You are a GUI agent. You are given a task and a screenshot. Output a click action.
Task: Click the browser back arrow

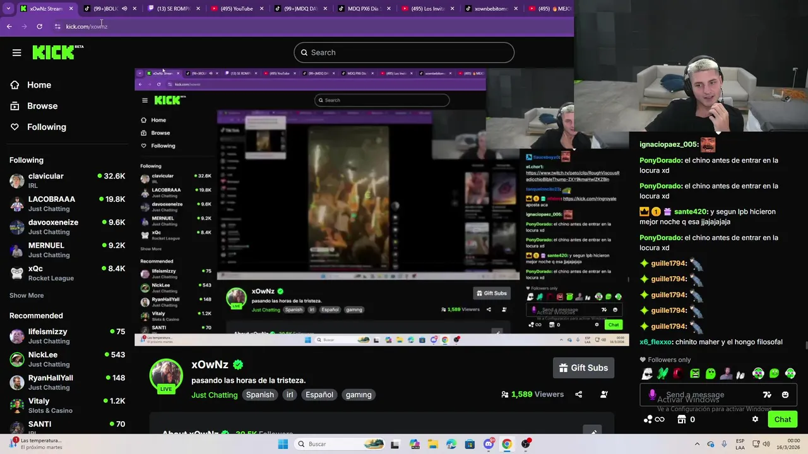tap(9, 26)
